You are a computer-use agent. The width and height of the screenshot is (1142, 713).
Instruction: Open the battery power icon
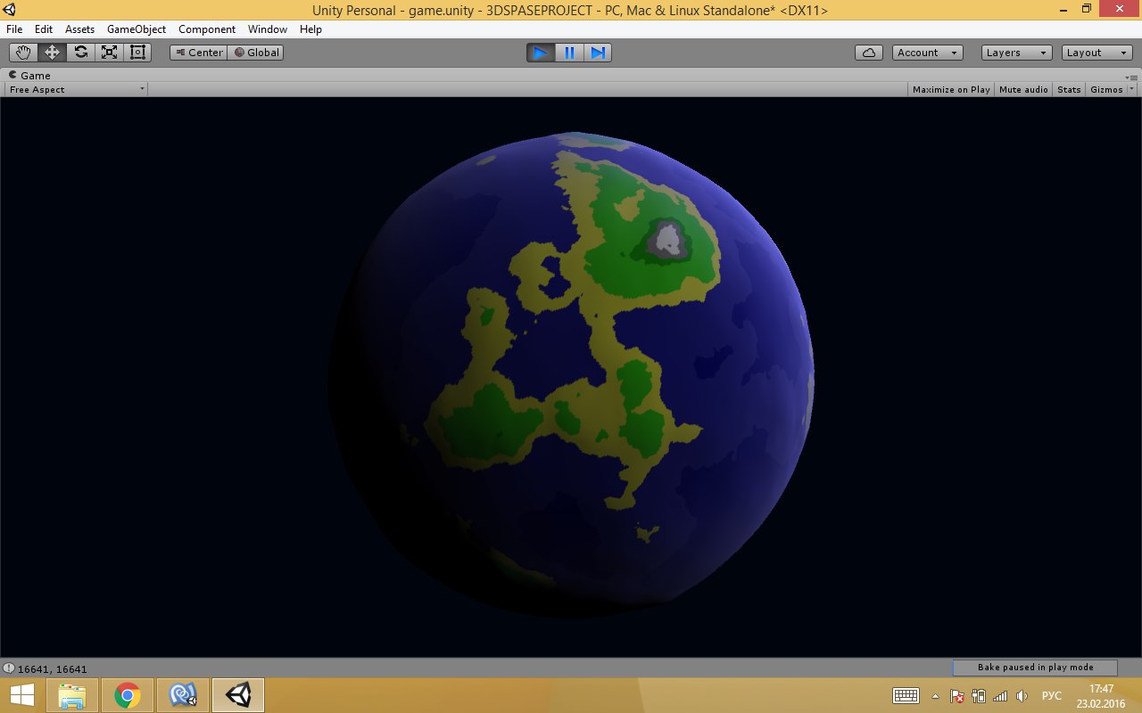coord(979,696)
